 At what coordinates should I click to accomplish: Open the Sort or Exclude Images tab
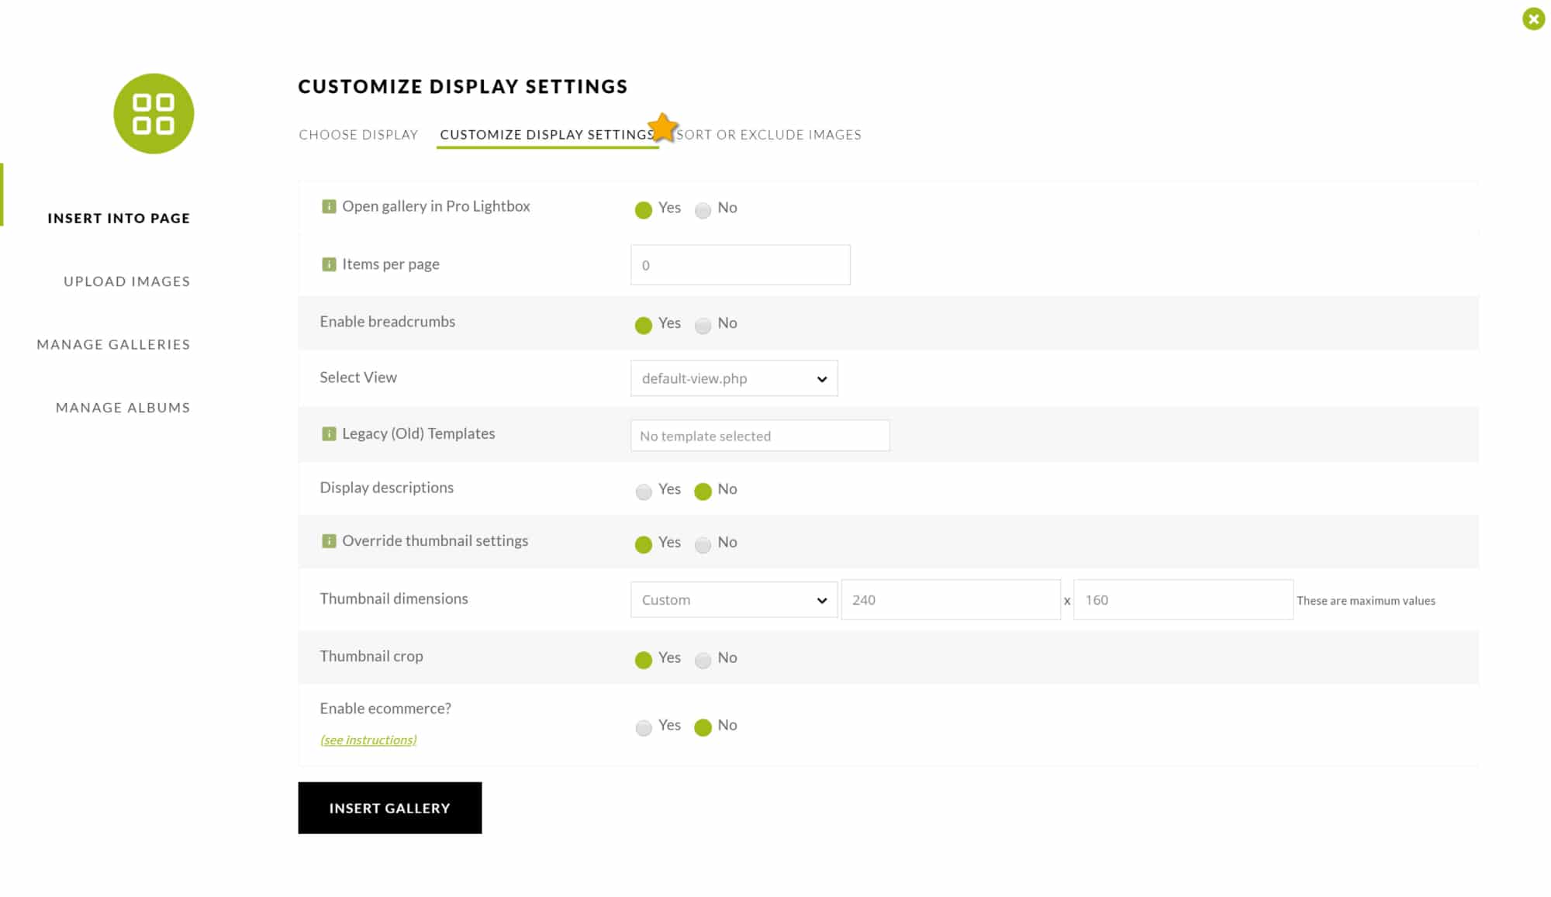pyautogui.click(x=769, y=134)
